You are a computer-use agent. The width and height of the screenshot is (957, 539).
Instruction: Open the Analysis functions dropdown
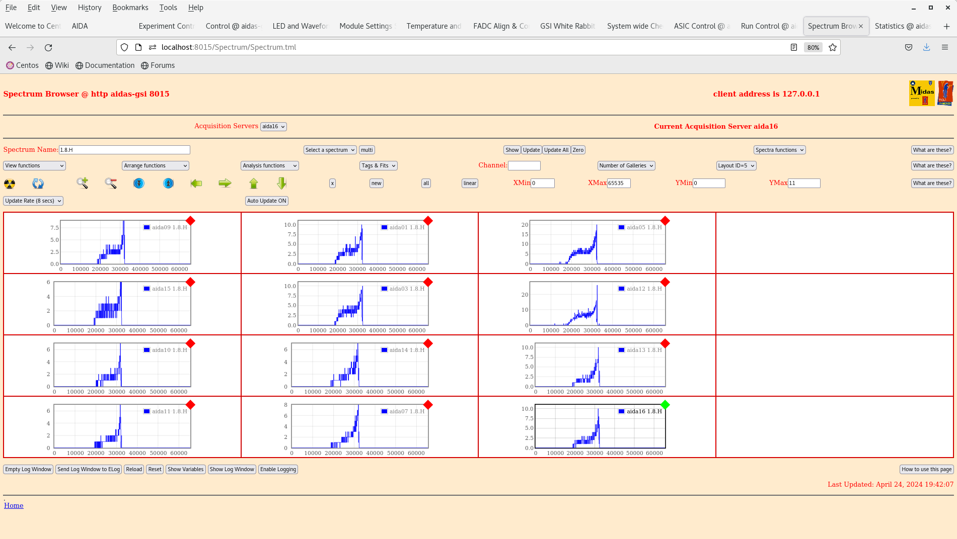[270, 165]
